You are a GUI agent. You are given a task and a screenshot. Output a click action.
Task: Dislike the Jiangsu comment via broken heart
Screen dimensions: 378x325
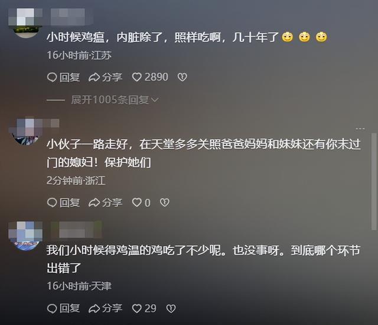pos(182,77)
